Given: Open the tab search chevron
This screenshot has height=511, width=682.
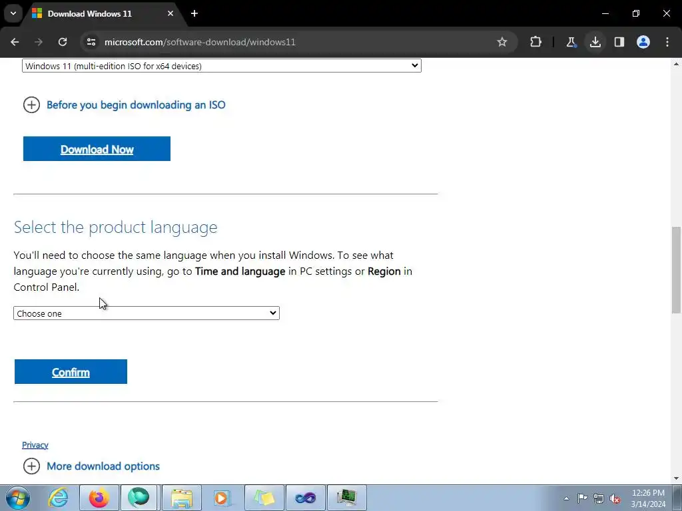Looking at the screenshot, I should [13, 13].
